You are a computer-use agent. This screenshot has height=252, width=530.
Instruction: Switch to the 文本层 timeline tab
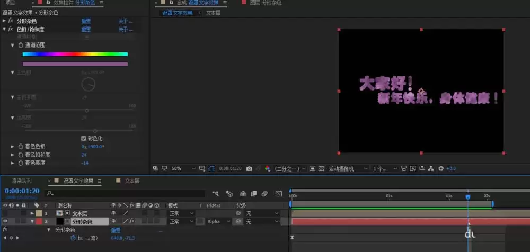pos(132,181)
